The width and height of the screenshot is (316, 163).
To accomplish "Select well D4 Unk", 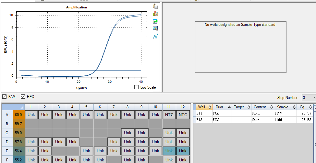I will click(x=73, y=142).
